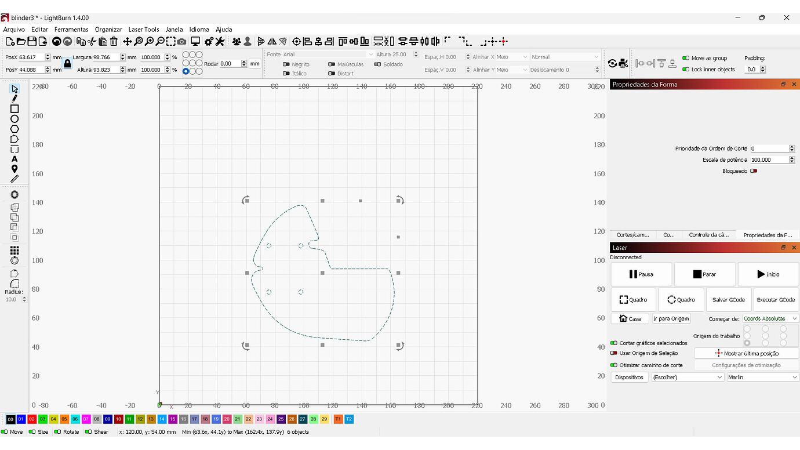Open the Arquivo menu
Image resolution: width=800 pixels, height=450 pixels.
pyautogui.click(x=14, y=30)
